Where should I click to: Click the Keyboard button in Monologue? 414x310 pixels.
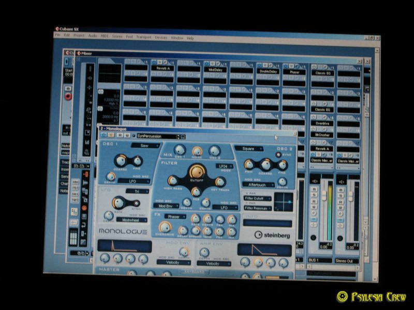194,272
